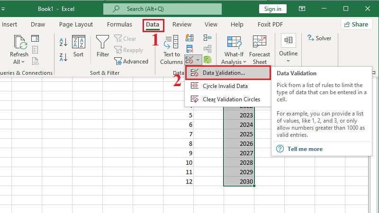Open Advanced filter options
The height and width of the screenshot is (213, 379).
coord(131,62)
